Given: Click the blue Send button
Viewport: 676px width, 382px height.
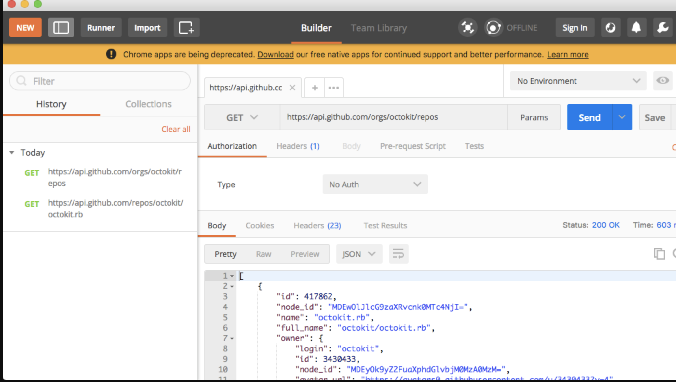Looking at the screenshot, I should click(589, 117).
